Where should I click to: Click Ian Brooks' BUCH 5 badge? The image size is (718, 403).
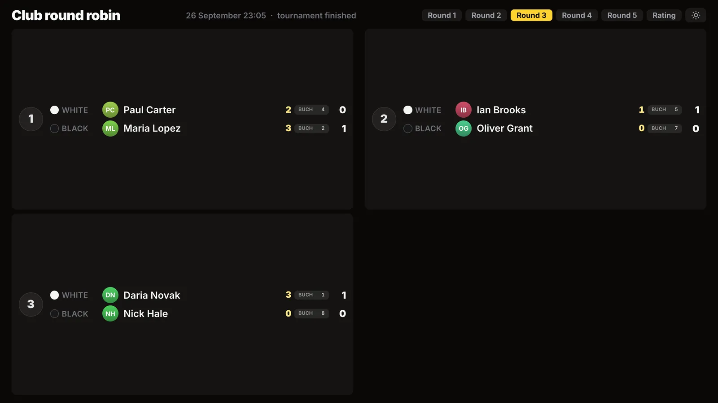665,110
